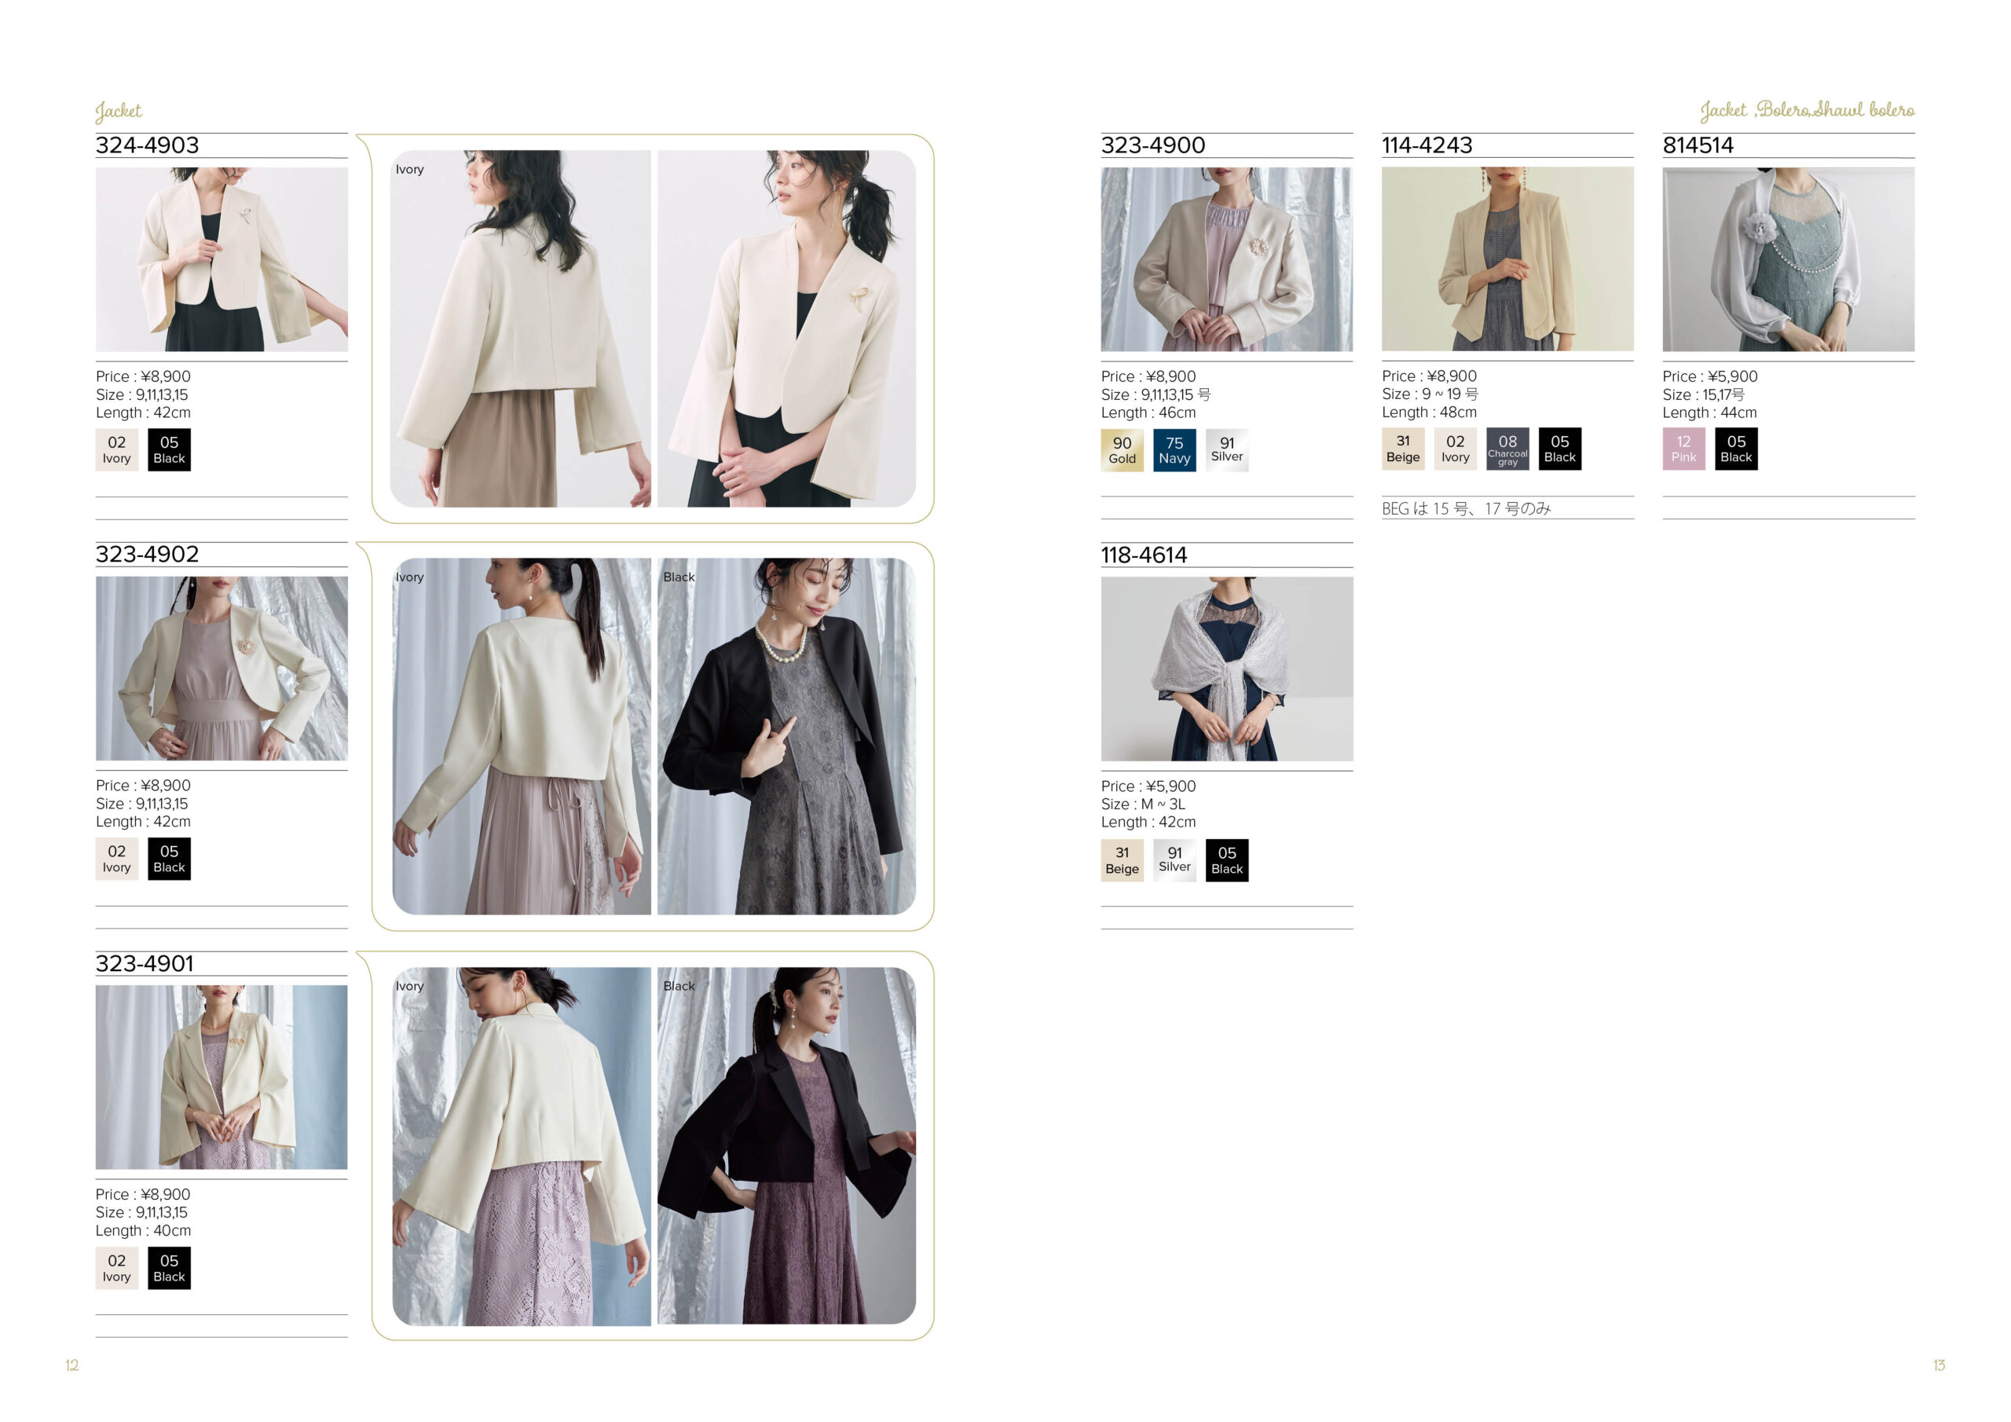Screen dimensions: 2011x1422
Task: Select the 90 Gold swatch
Action: pos(1122,450)
